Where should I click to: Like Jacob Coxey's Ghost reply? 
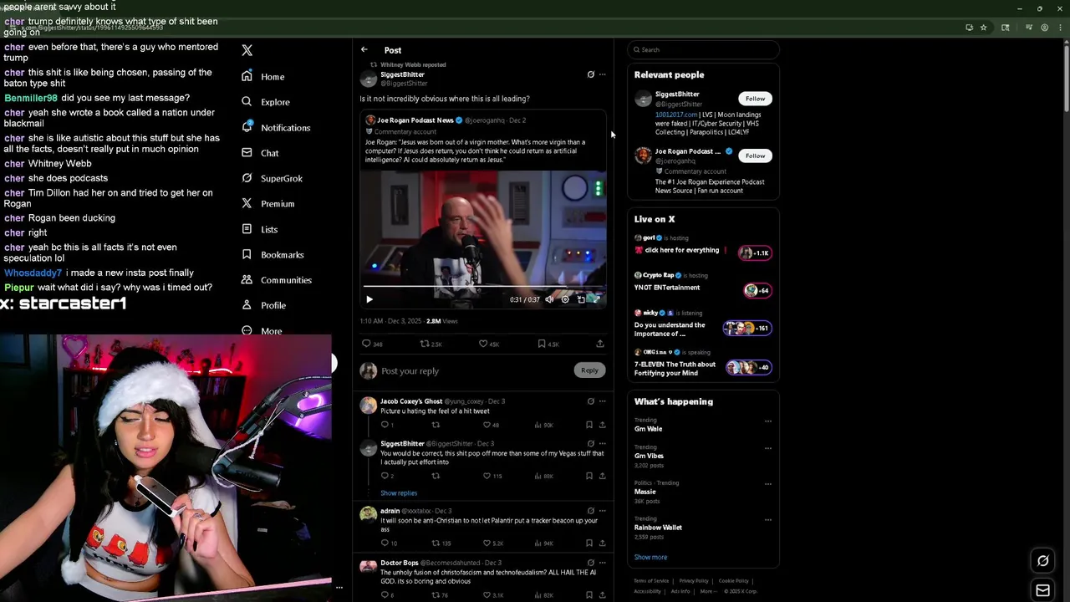[x=487, y=425]
